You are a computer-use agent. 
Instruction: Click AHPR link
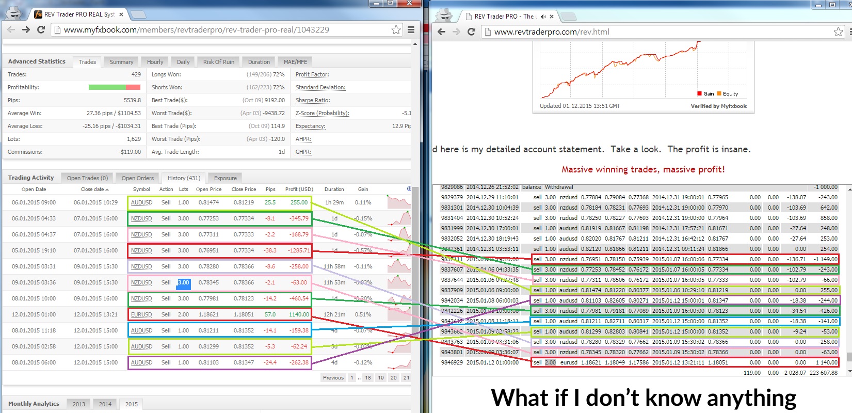[303, 139]
